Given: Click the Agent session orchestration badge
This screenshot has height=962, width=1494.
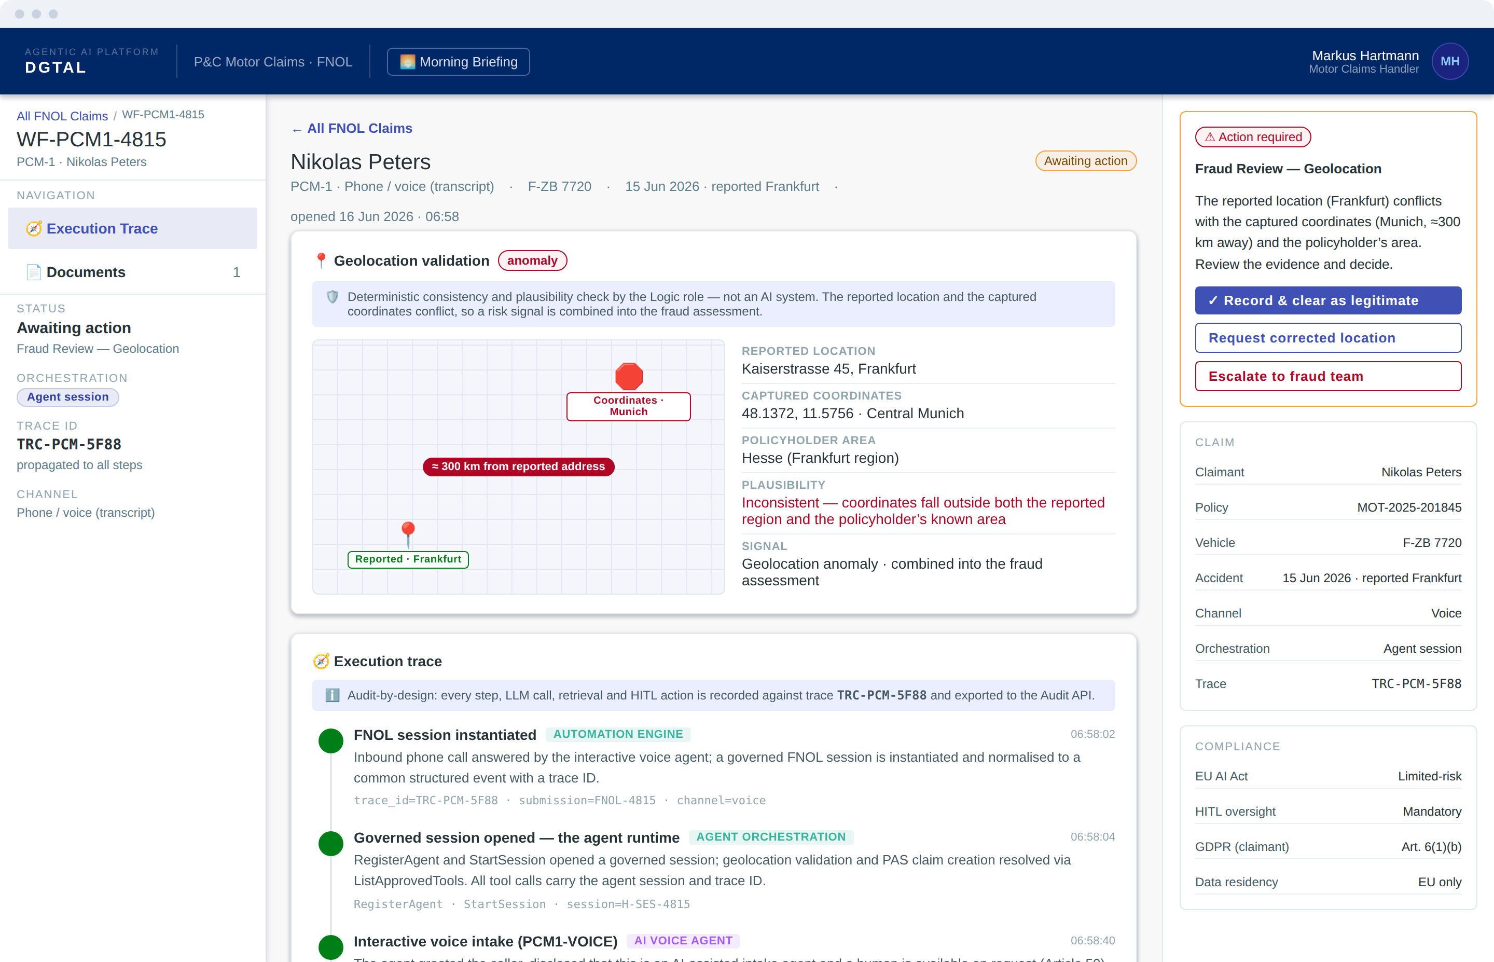Looking at the screenshot, I should pyautogui.click(x=67, y=396).
